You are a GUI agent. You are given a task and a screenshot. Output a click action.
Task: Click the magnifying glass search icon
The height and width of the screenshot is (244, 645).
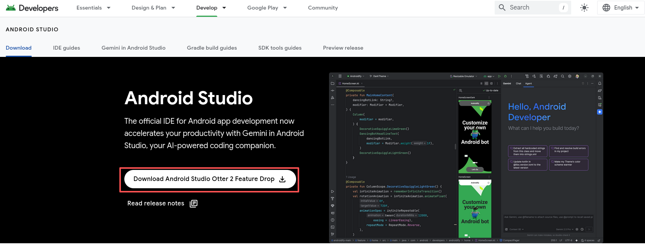tap(502, 7)
